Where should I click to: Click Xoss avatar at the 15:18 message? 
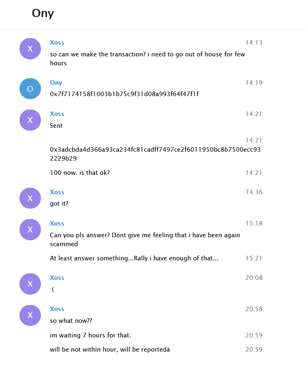tap(30, 230)
